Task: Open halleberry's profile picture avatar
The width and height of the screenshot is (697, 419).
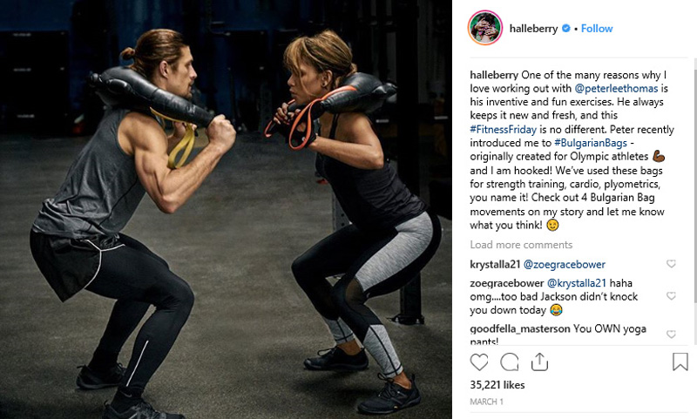Action: tap(485, 28)
